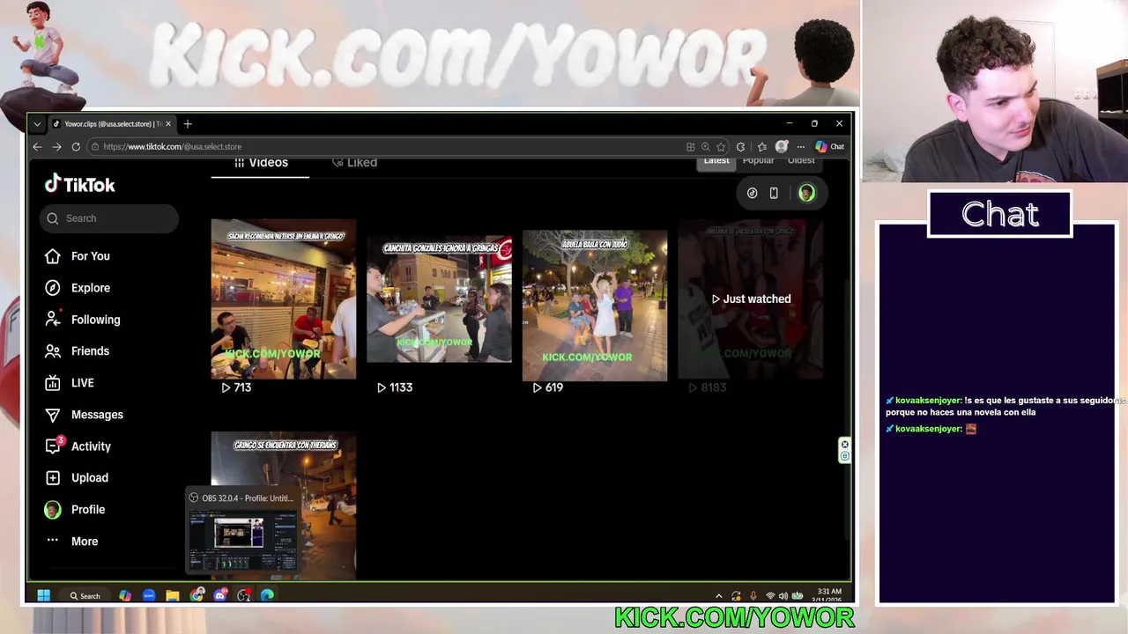The width and height of the screenshot is (1128, 634).
Task: Open Microsoft Edge from the taskbar
Action: pos(268,596)
